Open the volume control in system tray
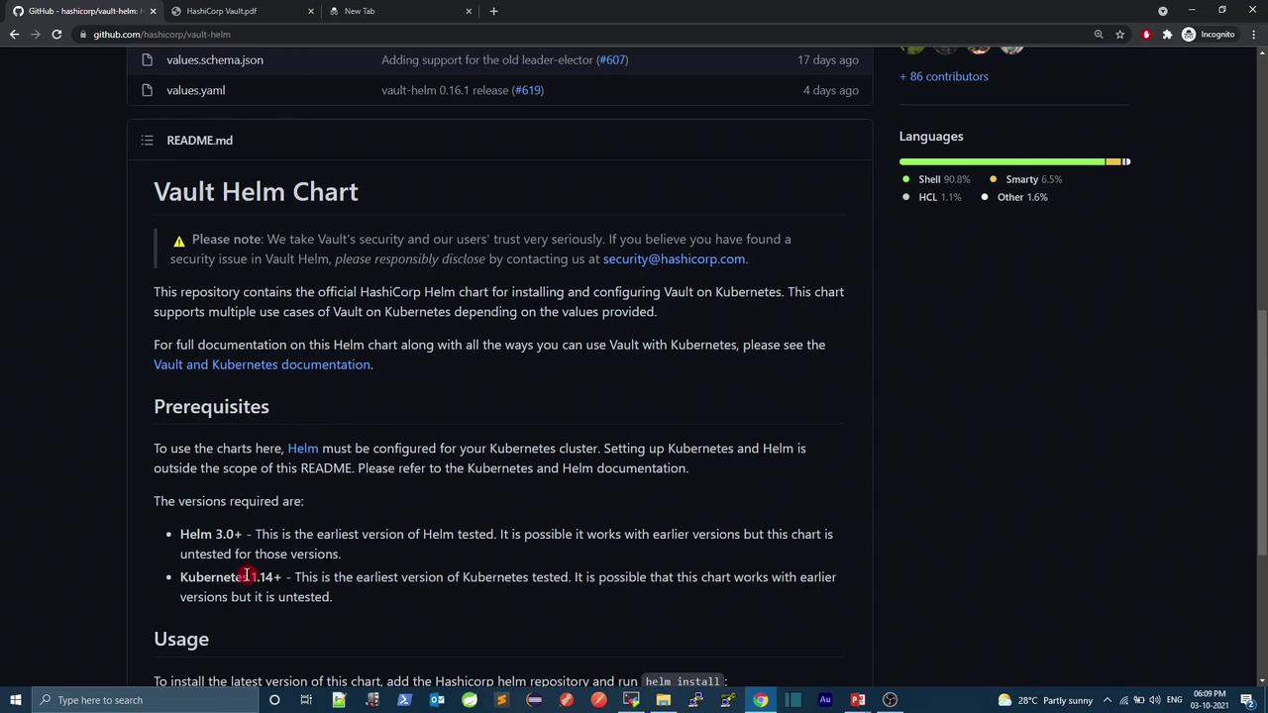This screenshot has height=713, width=1268. 1156,700
